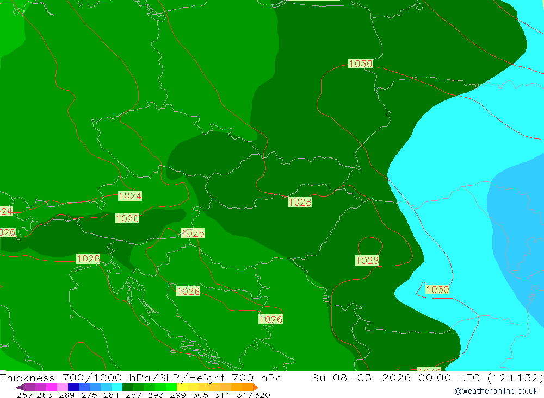The image size is (544, 398).
Task: Click the legend value 257
Action: pyautogui.click(x=24, y=395)
